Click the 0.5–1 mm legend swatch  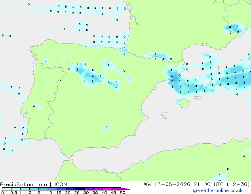pos(16,189)
